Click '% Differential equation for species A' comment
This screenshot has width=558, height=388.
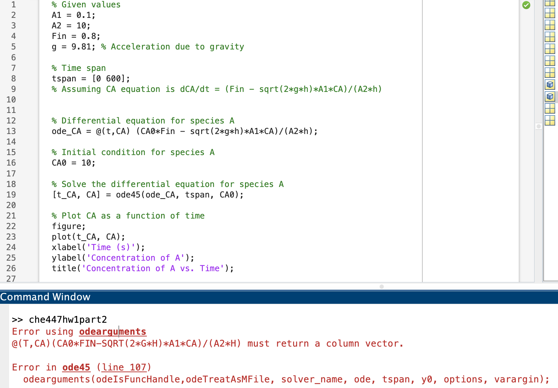[x=143, y=121]
